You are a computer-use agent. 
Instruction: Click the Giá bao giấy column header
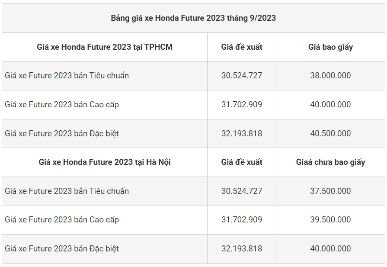(330, 47)
